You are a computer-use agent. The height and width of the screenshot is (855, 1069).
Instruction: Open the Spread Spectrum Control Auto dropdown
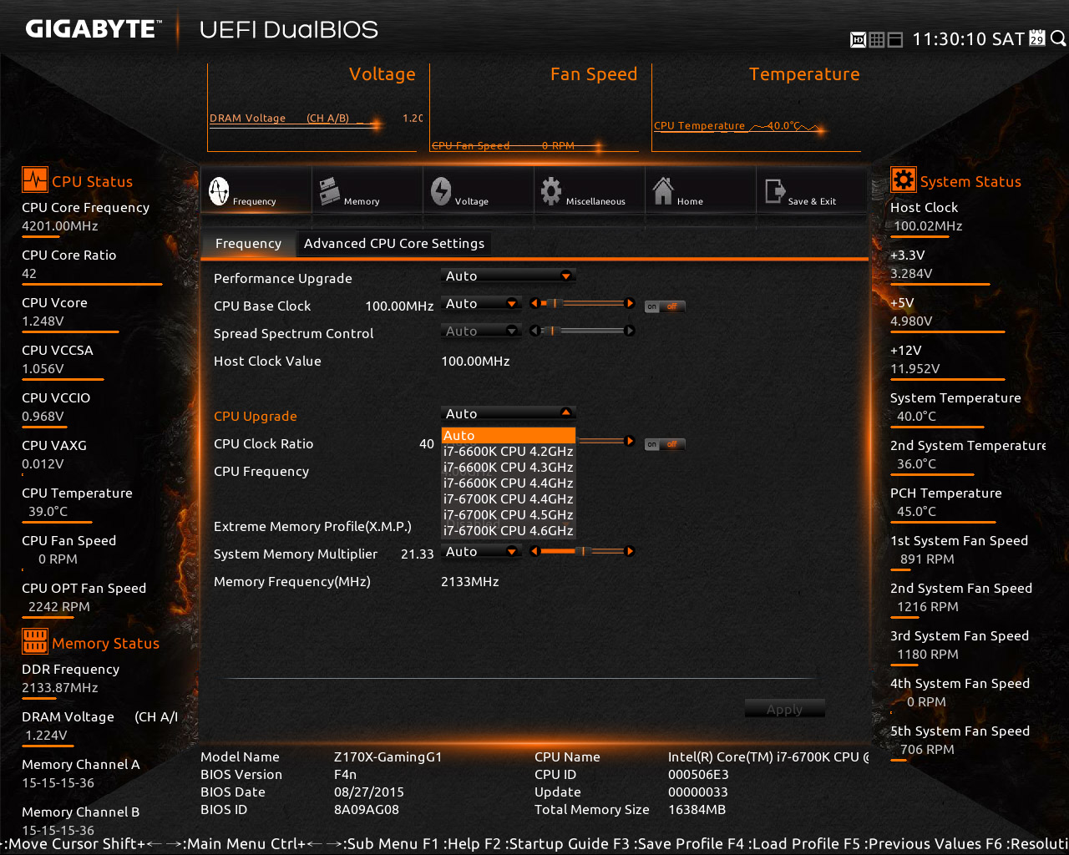point(481,331)
